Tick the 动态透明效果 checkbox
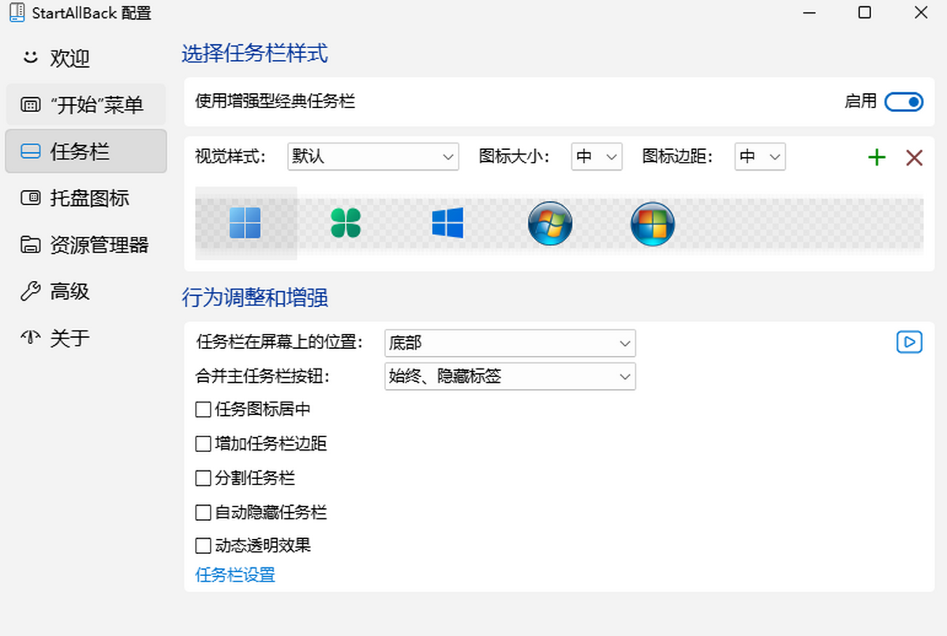This screenshot has height=636, width=947. pyautogui.click(x=203, y=545)
